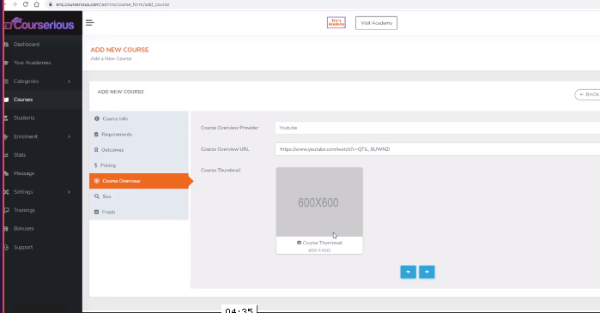Click the Finish checkmark icon

(x=96, y=212)
